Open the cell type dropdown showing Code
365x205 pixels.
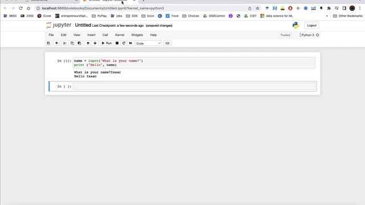(148, 43)
